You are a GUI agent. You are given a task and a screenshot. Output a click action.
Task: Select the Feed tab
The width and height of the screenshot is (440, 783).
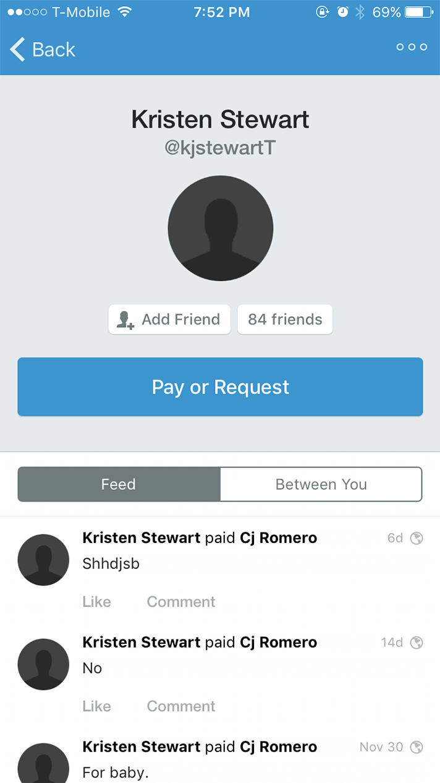(118, 484)
